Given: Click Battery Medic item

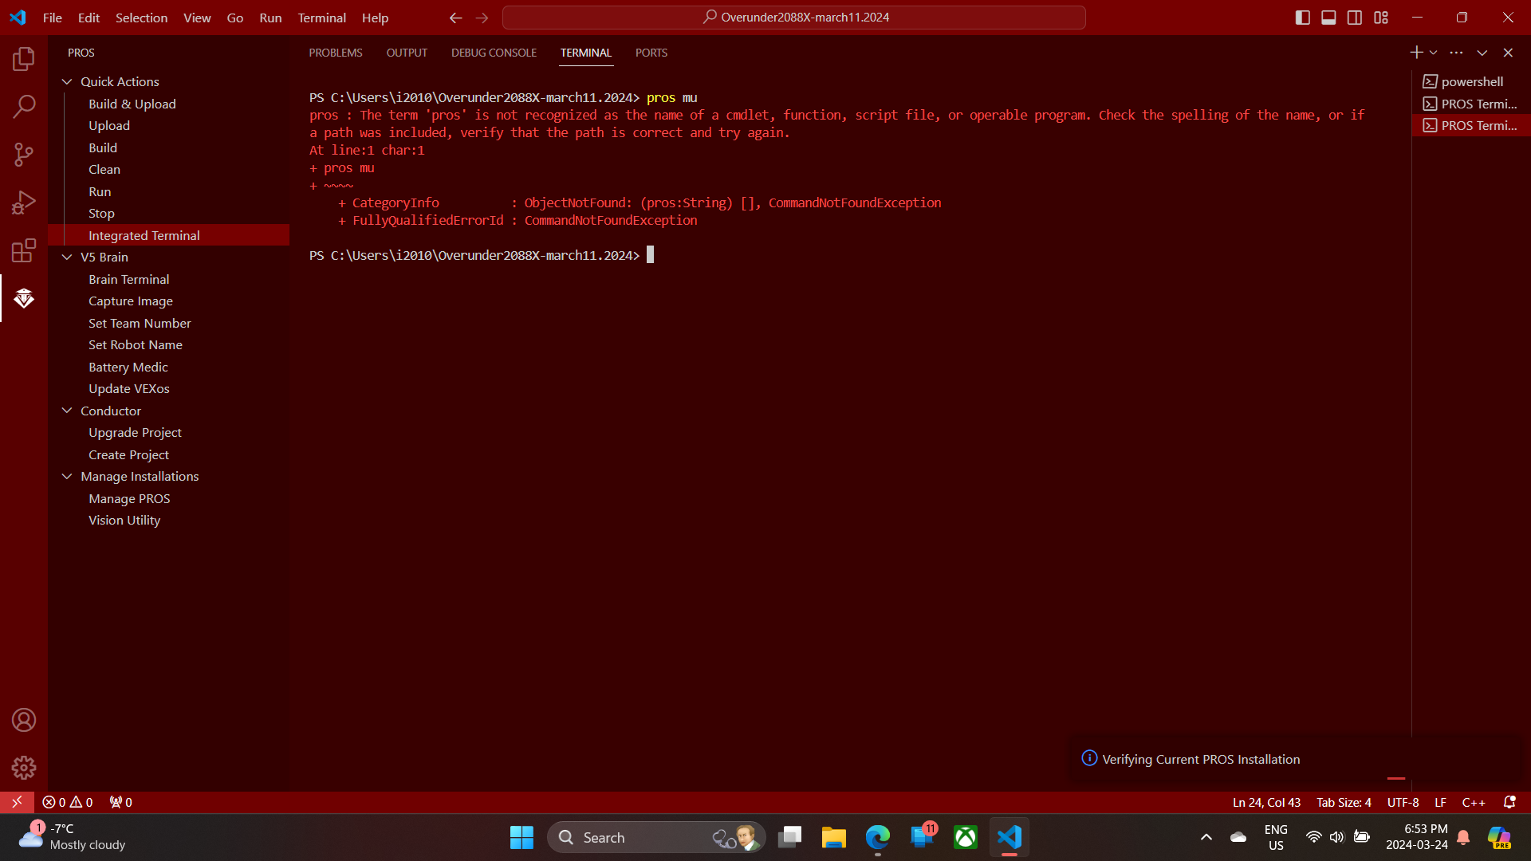Looking at the screenshot, I should coord(128,367).
